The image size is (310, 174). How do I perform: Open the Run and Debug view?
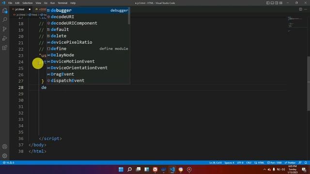pos(4,38)
